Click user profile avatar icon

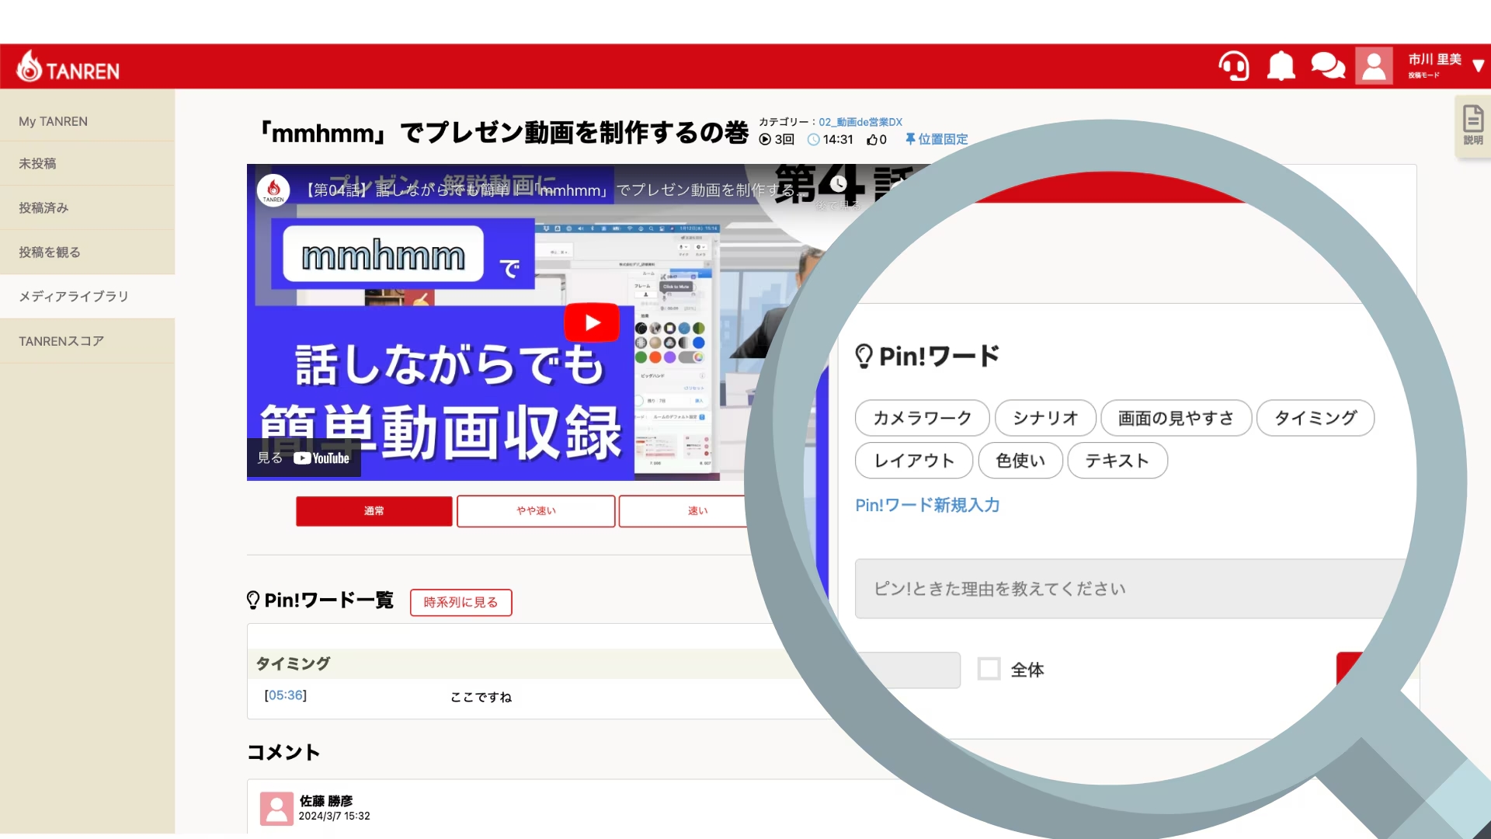[1374, 67]
